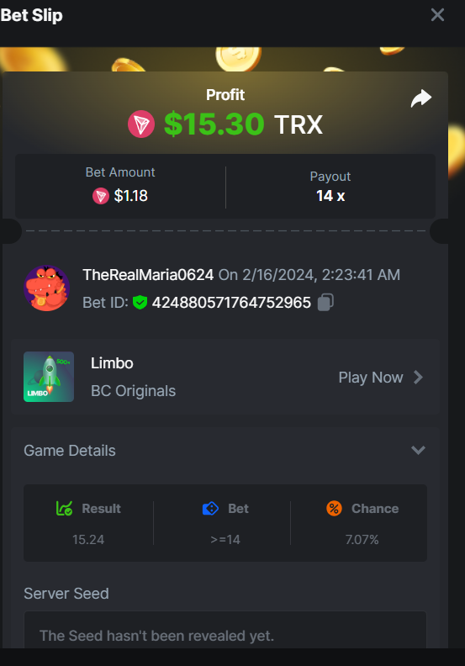Click the TRX coin icon beside profit amount
The image size is (465, 666).
click(x=141, y=124)
